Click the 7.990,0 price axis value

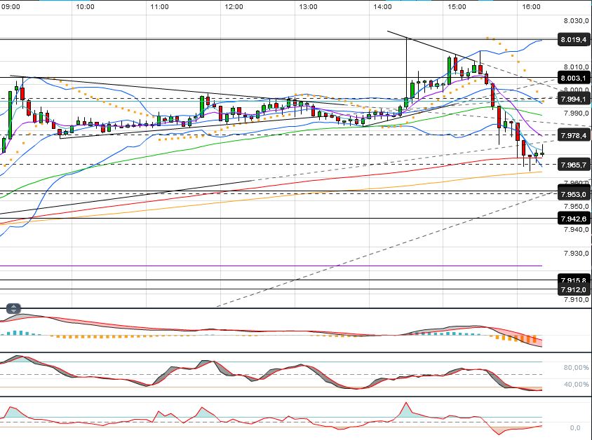pos(576,113)
